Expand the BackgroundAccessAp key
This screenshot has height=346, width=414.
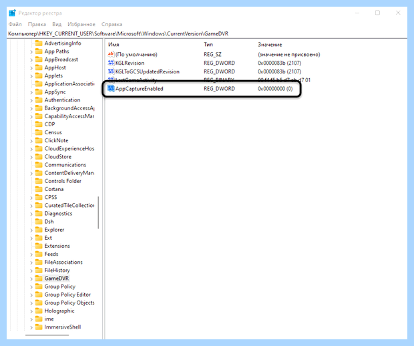[31, 109]
